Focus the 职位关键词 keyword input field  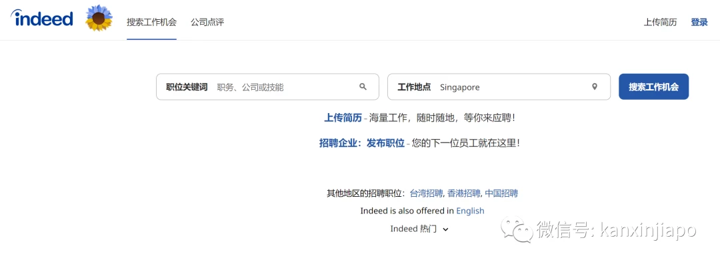(268, 86)
